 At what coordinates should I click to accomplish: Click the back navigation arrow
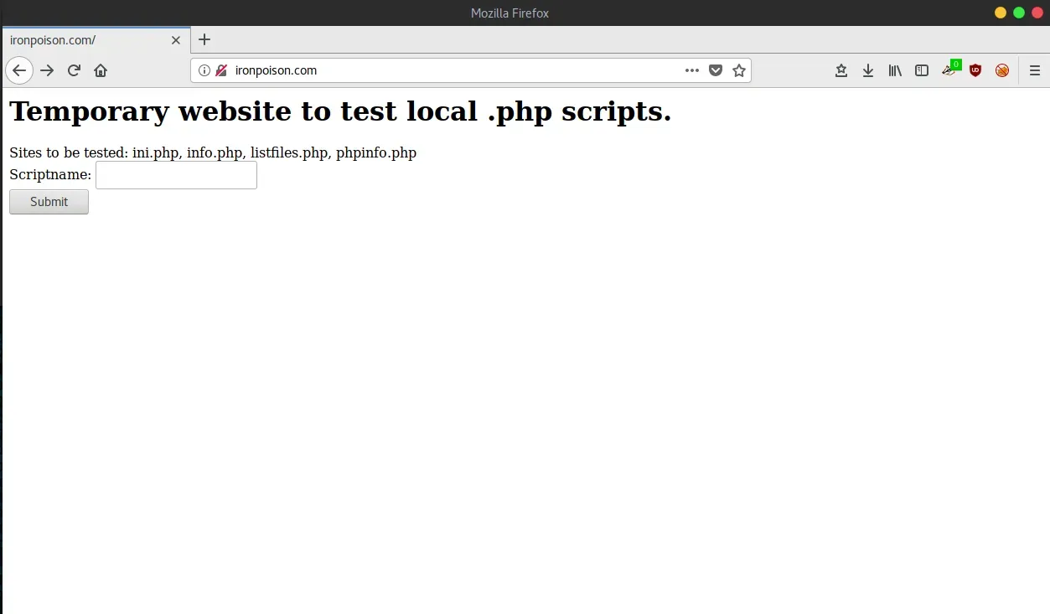click(x=19, y=70)
